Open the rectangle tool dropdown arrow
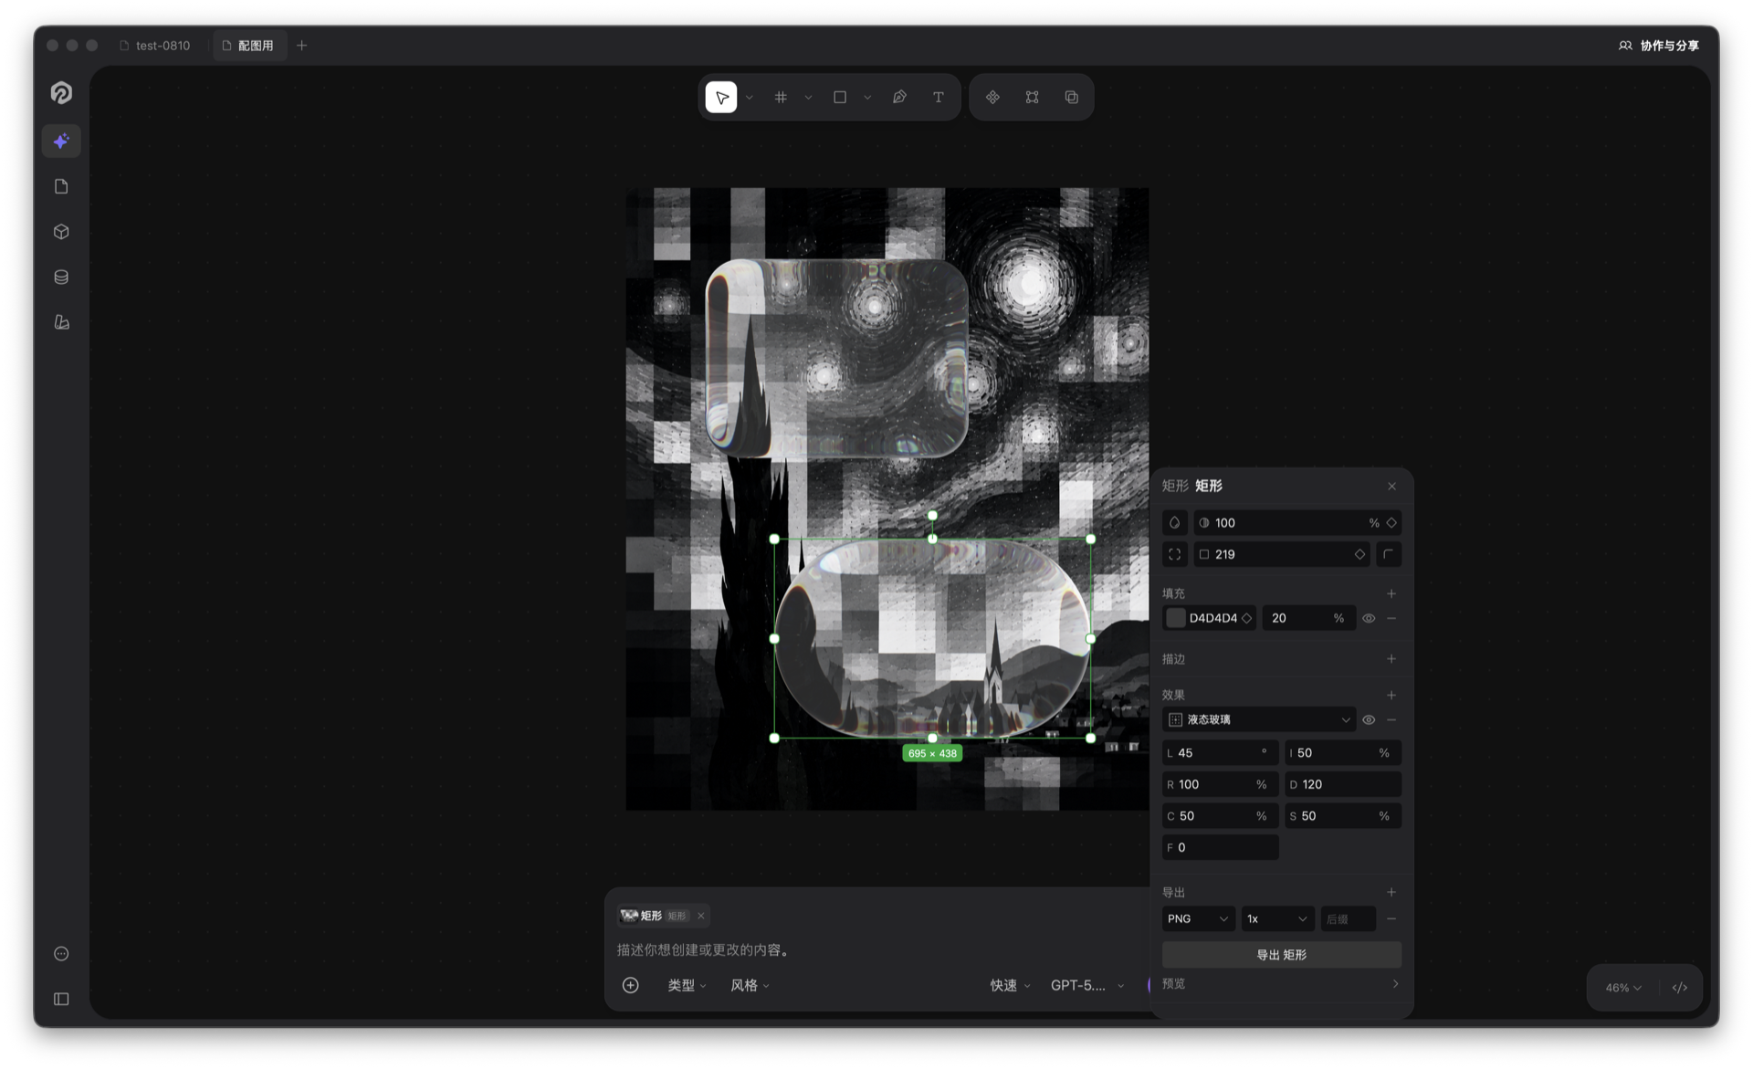Screen dimensions: 1753x1069 coord(867,98)
